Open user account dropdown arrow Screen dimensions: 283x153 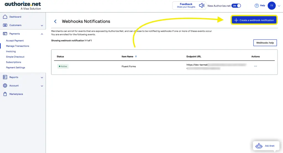coord(279,6)
